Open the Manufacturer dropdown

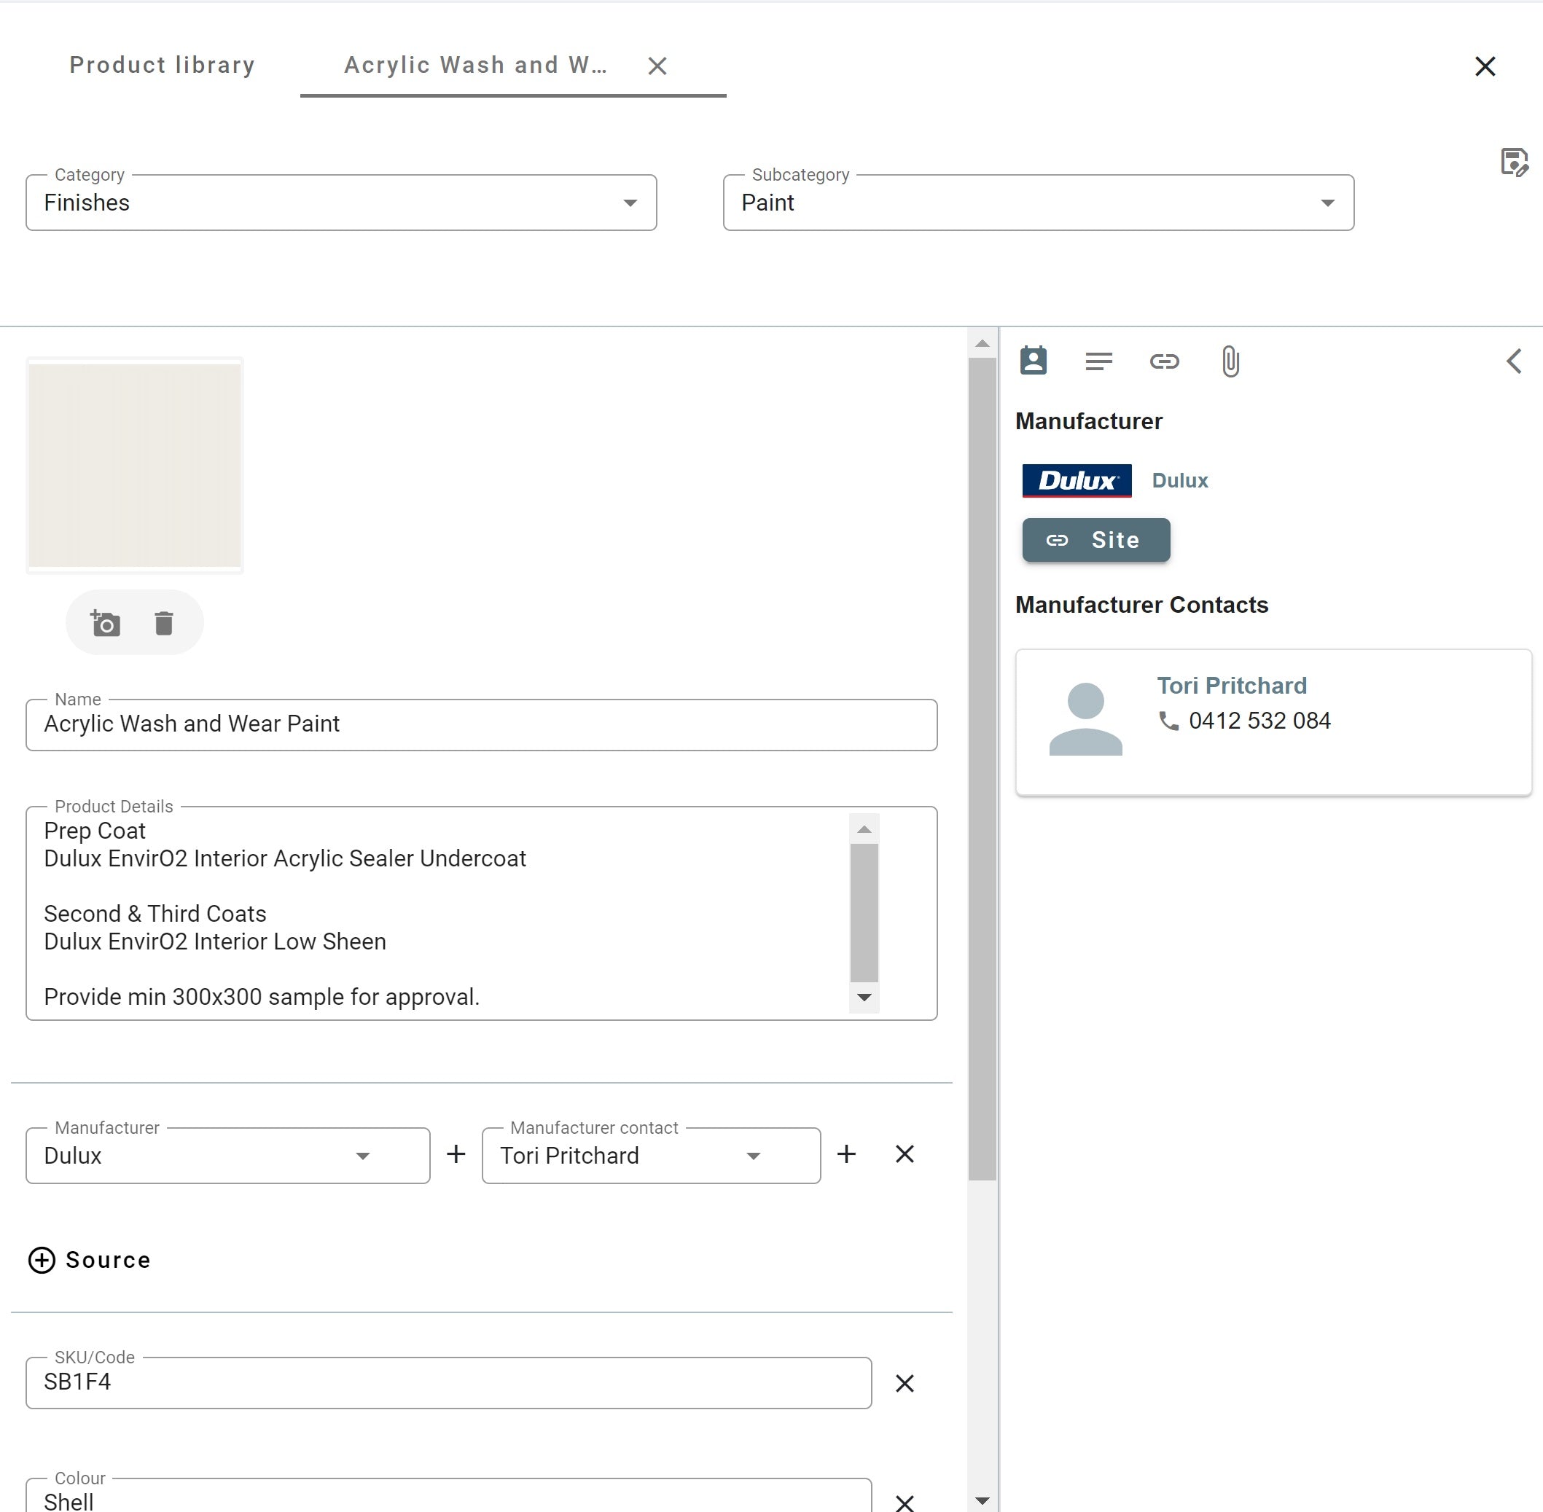point(228,1156)
